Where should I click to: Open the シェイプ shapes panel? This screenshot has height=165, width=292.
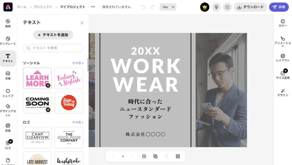pos(8,93)
